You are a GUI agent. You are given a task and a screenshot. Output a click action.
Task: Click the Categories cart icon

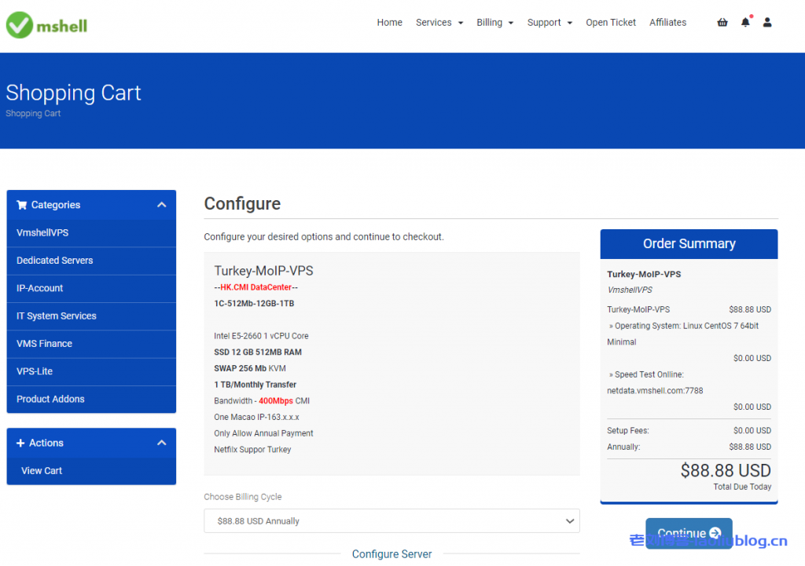click(21, 205)
